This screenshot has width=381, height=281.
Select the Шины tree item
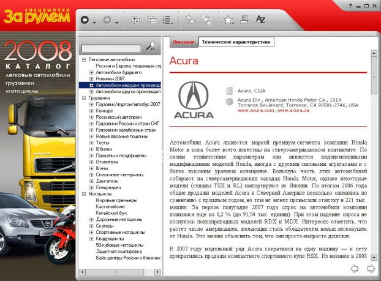coord(102,168)
